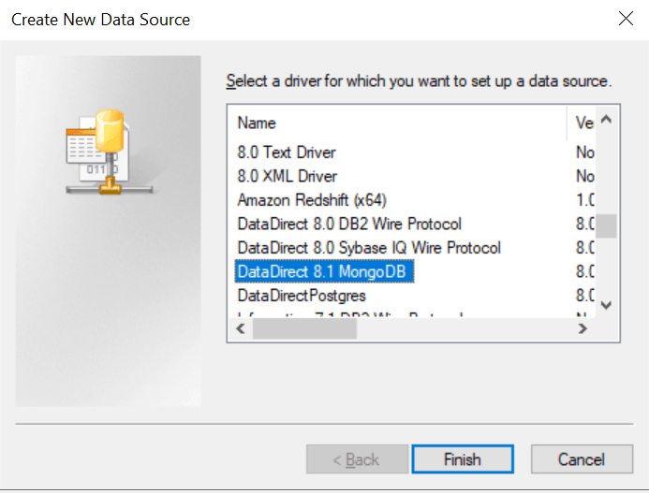Screen dimensions: 649x493
Task: Choose the DataDirectPostgres driver
Action: (x=302, y=296)
